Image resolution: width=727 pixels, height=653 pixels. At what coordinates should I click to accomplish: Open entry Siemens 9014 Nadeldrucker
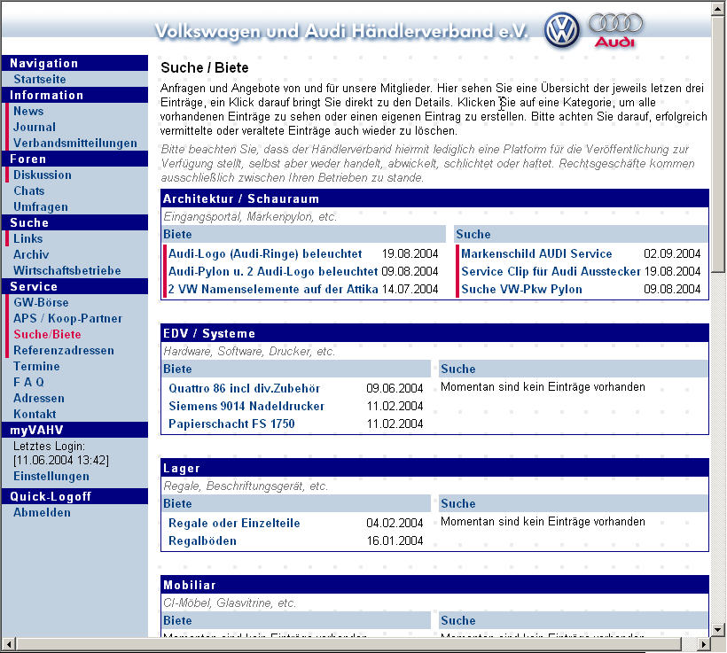tap(246, 406)
